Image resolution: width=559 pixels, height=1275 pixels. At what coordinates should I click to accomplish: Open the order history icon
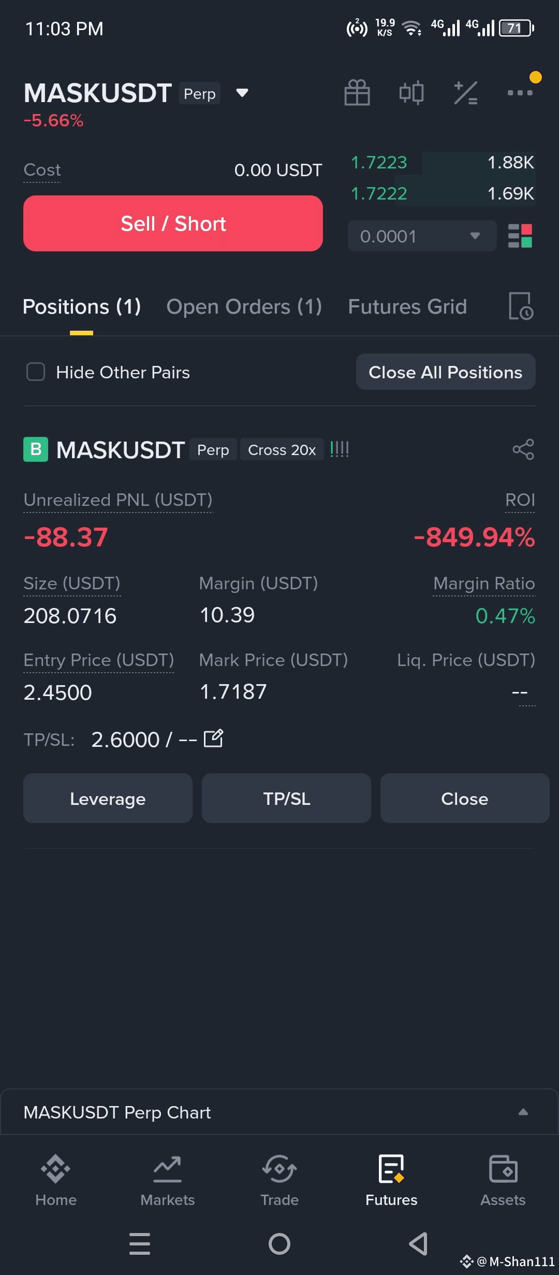point(521,306)
